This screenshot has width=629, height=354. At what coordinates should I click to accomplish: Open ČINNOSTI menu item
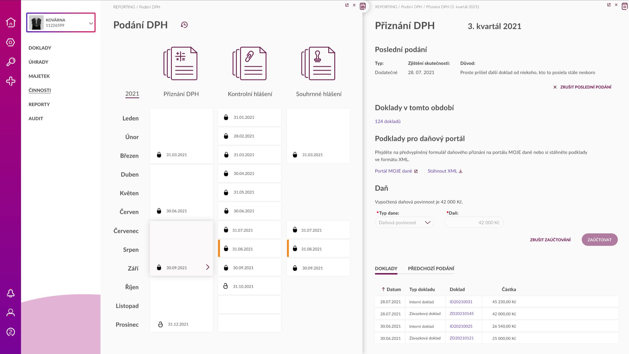point(40,90)
